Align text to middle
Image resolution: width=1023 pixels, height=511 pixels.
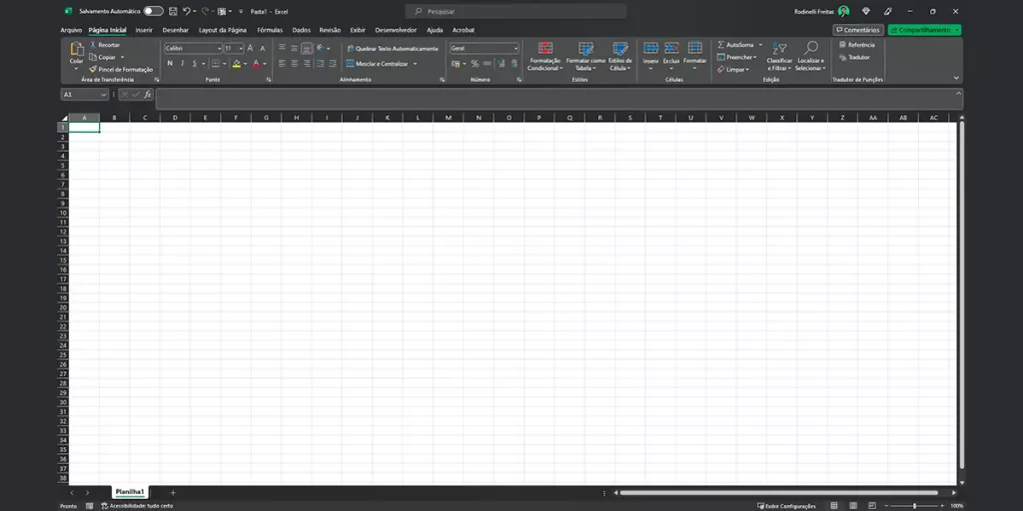(x=295, y=48)
